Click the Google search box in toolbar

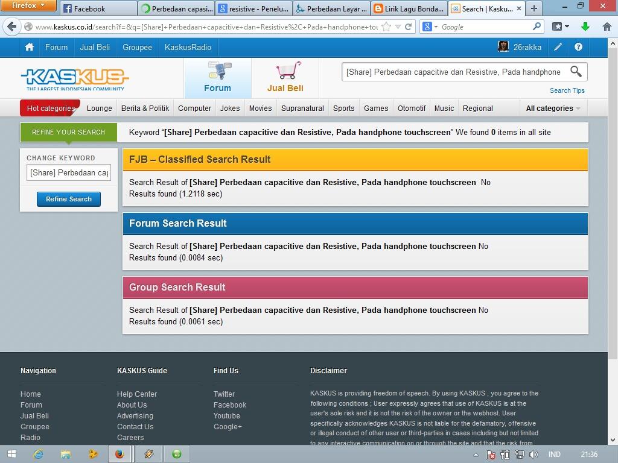click(x=485, y=27)
